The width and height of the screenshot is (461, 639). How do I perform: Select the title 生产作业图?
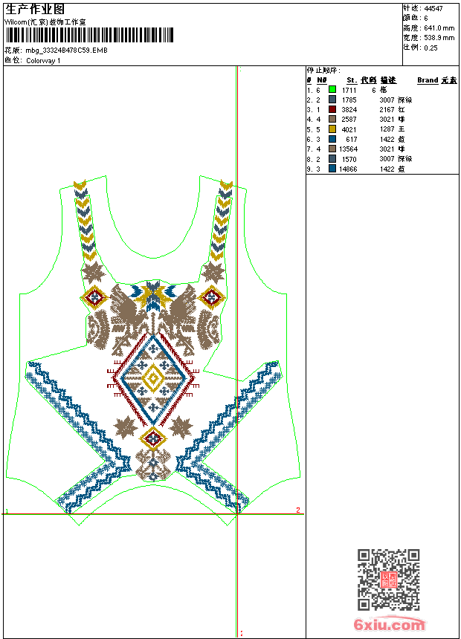pos(35,10)
